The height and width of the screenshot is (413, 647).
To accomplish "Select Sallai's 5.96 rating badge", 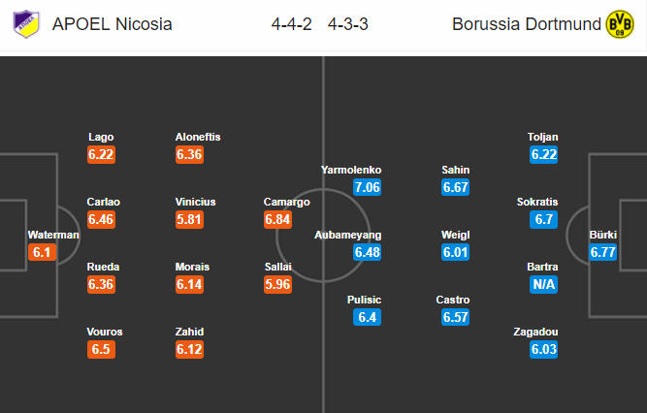I will [x=277, y=284].
